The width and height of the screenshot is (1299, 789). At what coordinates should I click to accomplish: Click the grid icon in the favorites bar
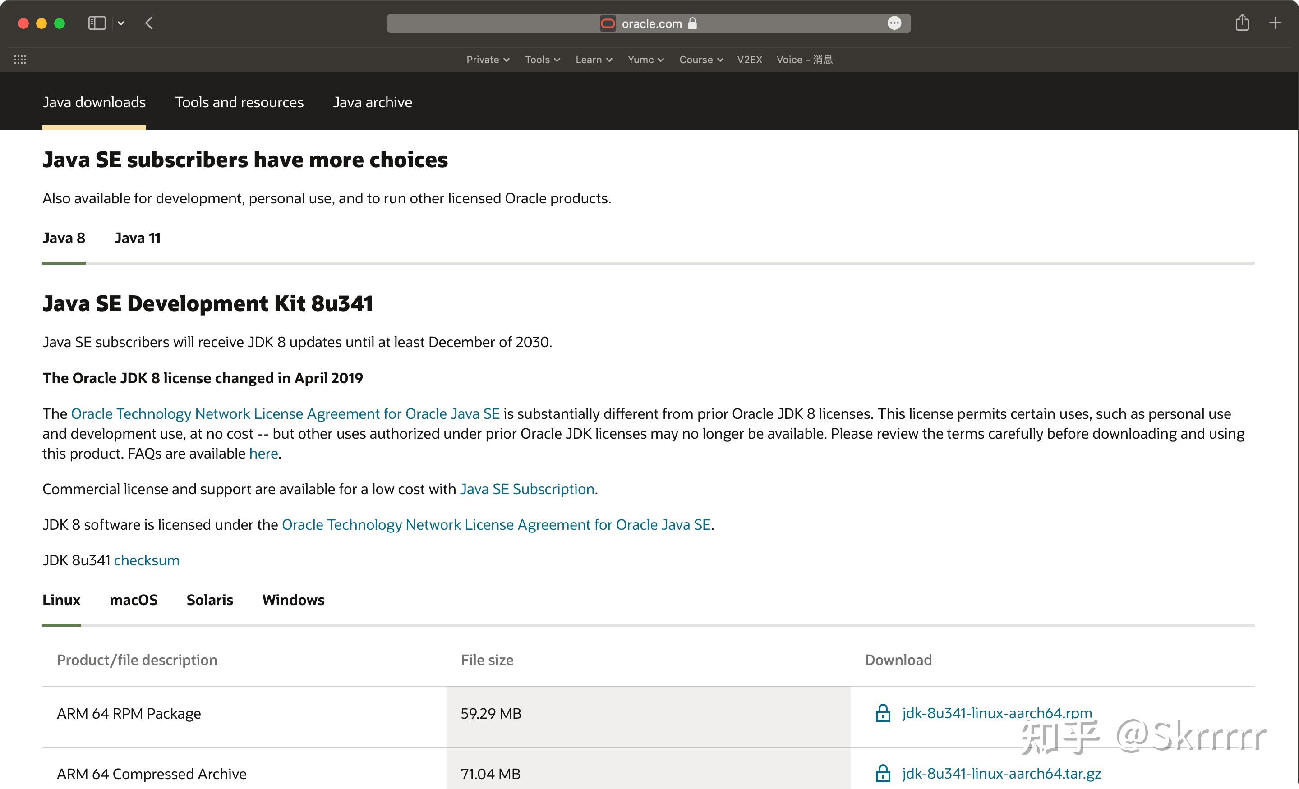coord(20,60)
